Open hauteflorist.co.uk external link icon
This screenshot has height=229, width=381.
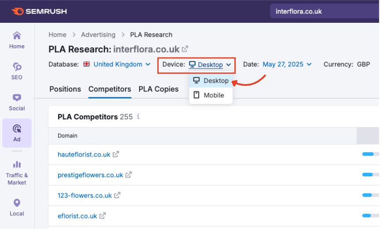pos(116,154)
